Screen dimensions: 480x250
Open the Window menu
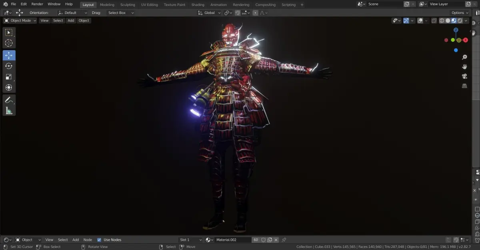(x=54, y=4)
